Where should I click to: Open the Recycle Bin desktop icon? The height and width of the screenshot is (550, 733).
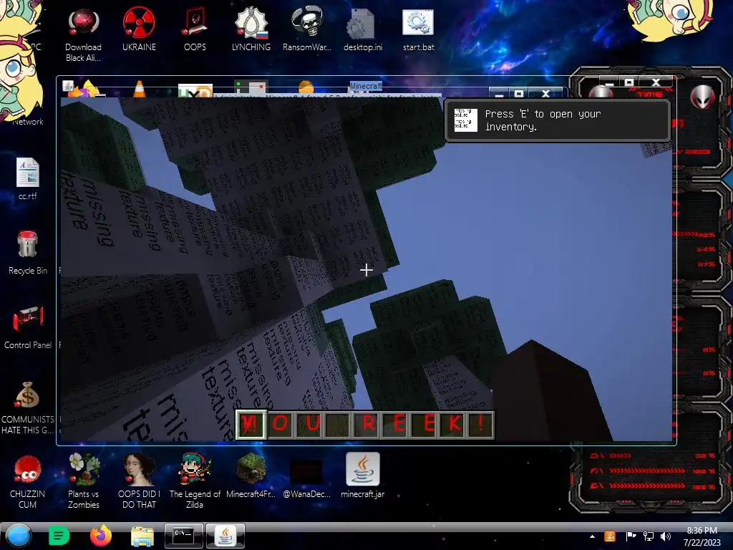click(28, 253)
